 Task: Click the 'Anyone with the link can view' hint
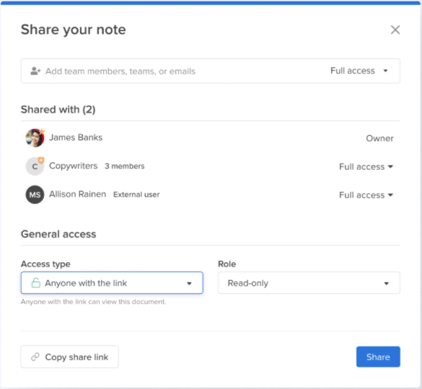tap(93, 302)
